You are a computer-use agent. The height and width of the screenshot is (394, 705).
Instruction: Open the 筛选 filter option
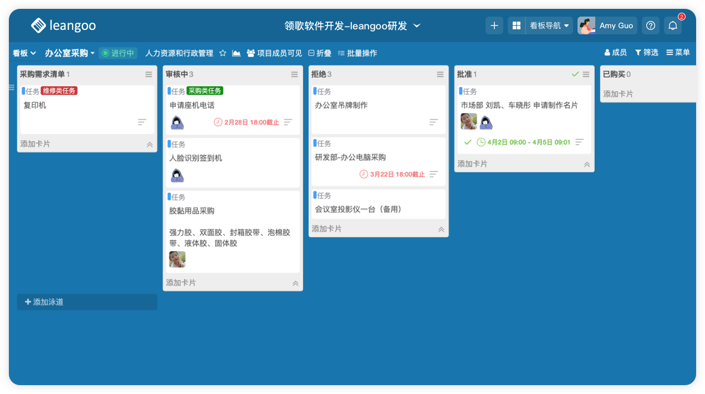647,53
